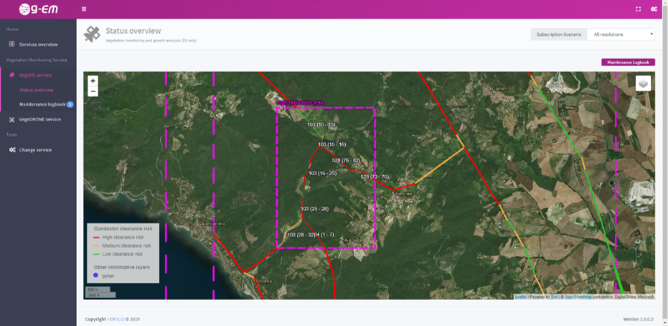The width and height of the screenshot is (668, 326).
Task: Zoom in on the map
Action: pyautogui.click(x=93, y=81)
